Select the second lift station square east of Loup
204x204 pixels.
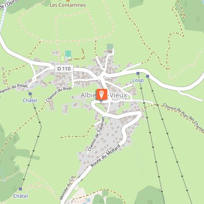(148, 76)
